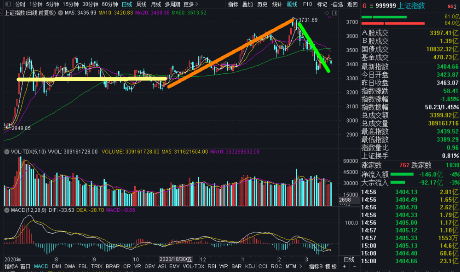Click the square panel icon above the price axis
Viewport: 460px width, 272px height.
[x=334, y=13]
